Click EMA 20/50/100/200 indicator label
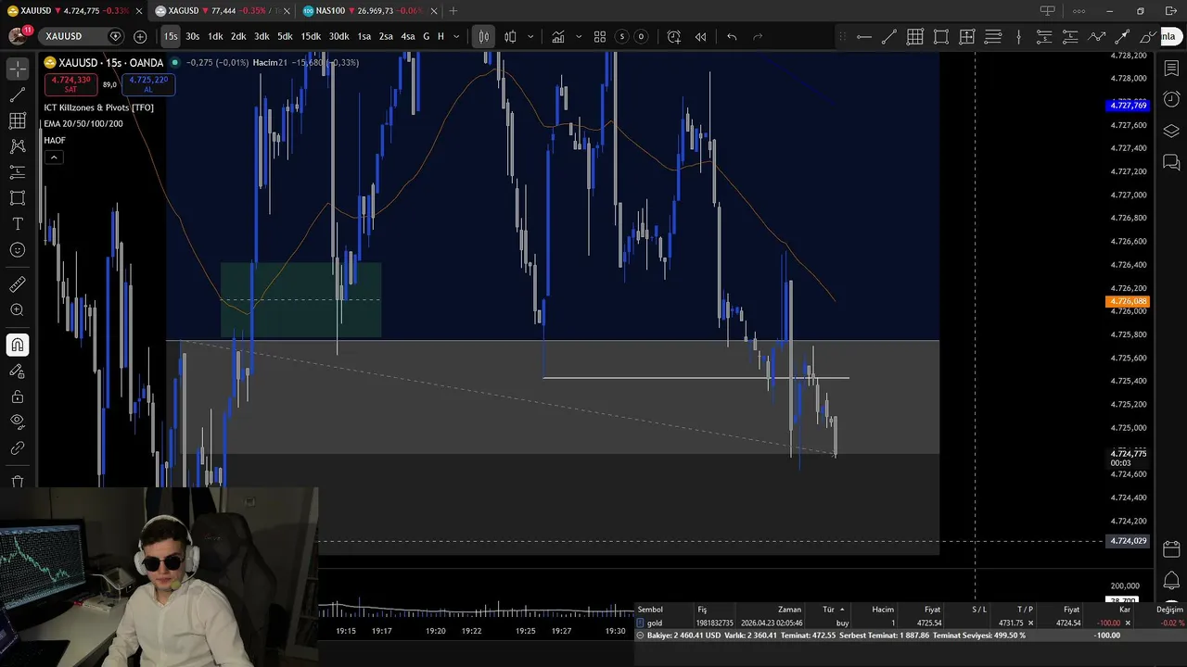 (x=83, y=124)
